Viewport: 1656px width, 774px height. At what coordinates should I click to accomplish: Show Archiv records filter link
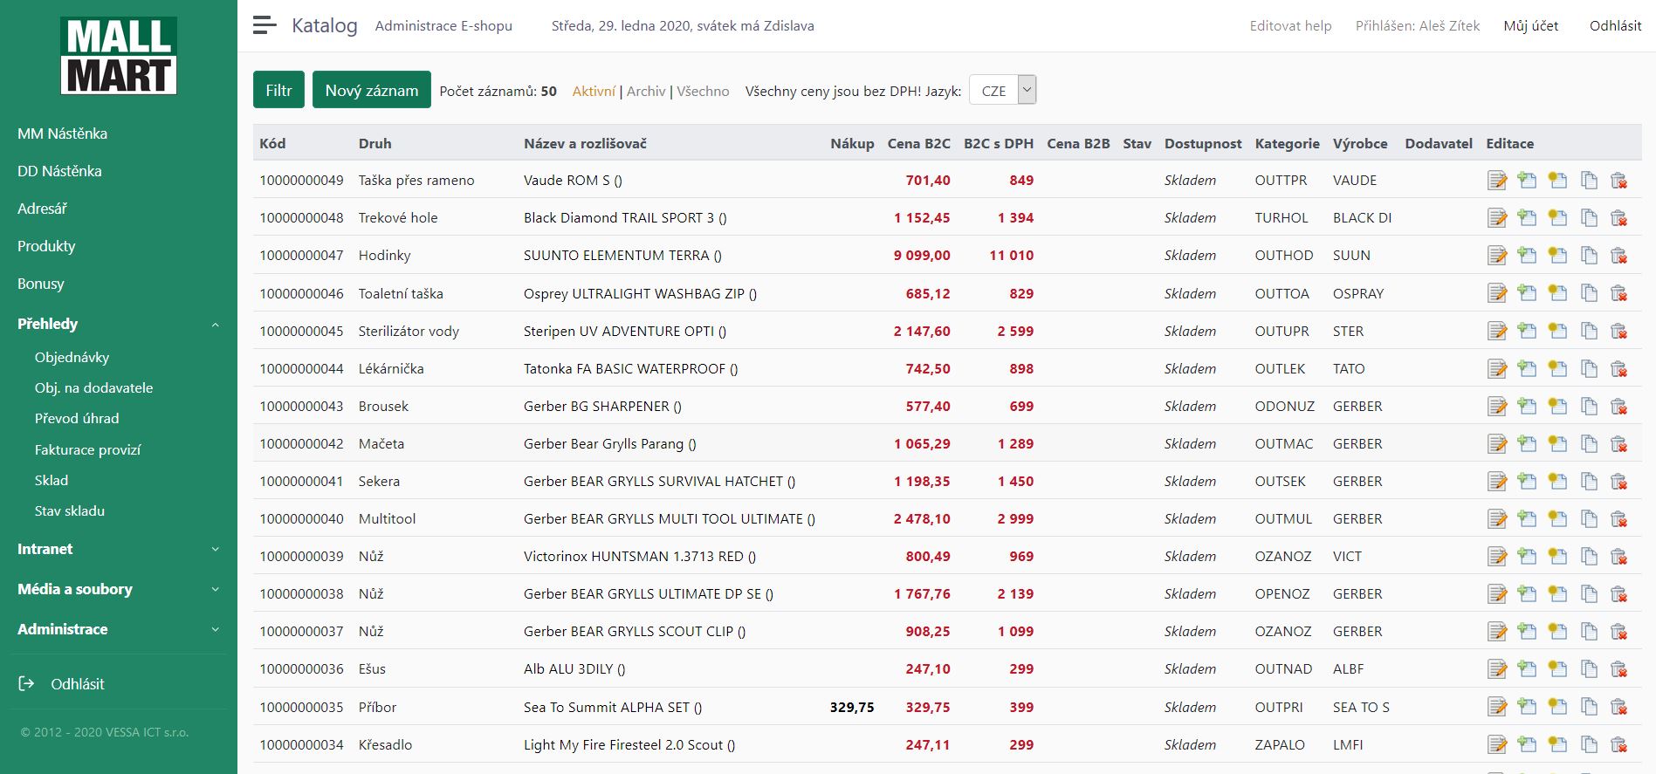646,91
